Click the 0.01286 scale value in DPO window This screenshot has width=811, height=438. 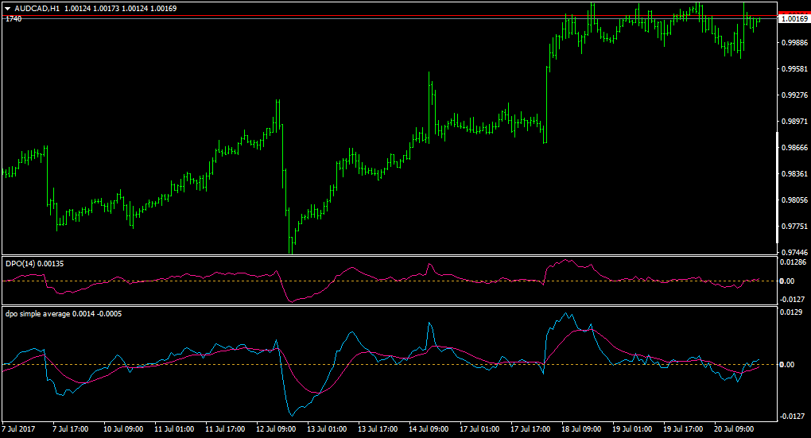(x=793, y=262)
